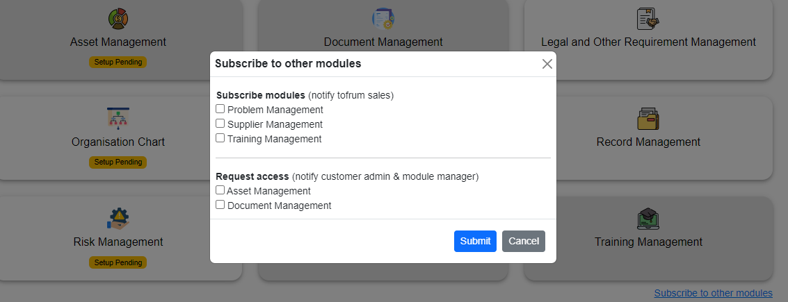788x302 pixels.
Task: Check the Problem Management checkbox
Action: point(220,109)
